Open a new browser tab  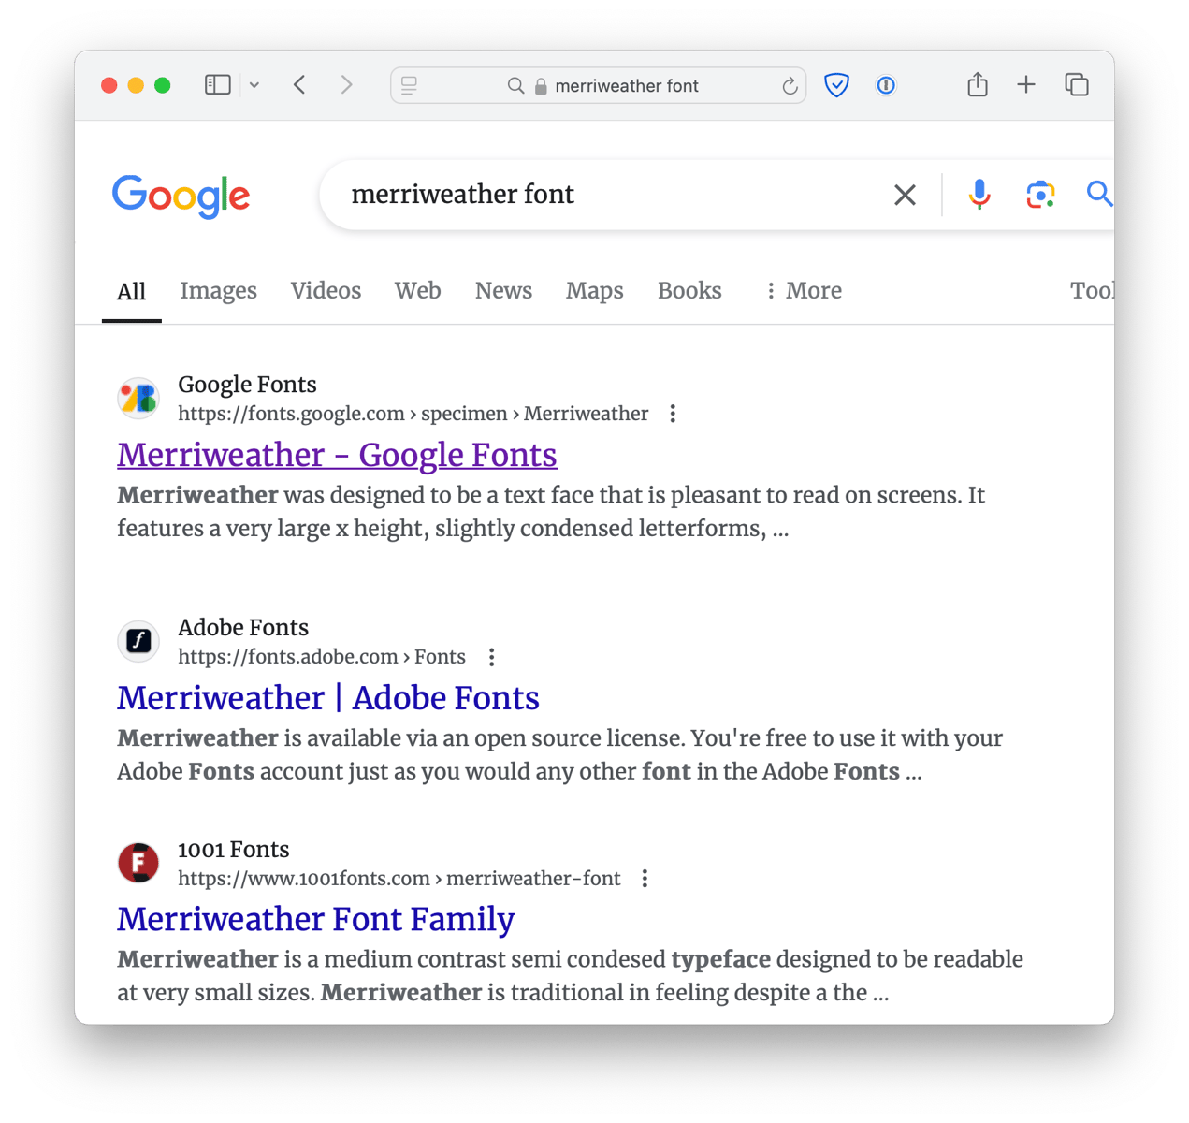point(1026,85)
